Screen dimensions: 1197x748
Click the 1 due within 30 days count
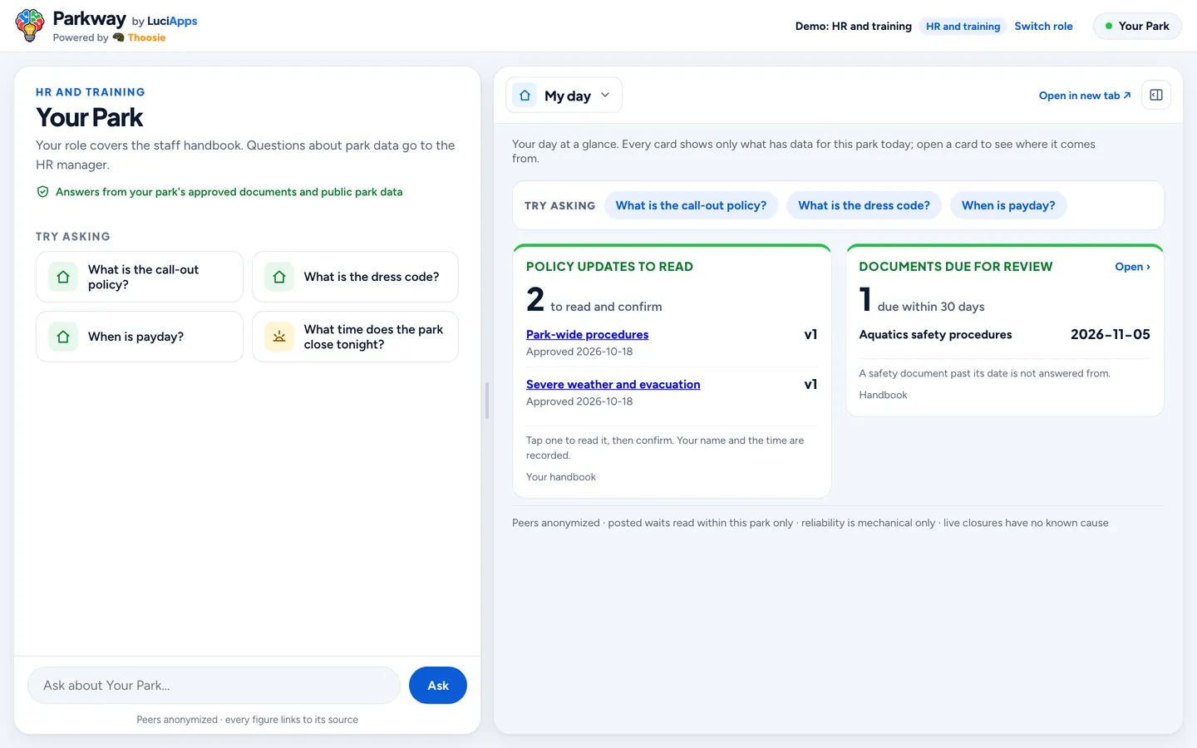921,299
